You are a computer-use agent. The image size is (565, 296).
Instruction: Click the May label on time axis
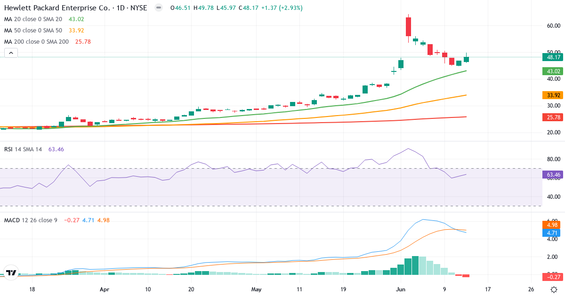[x=256, y=289]
